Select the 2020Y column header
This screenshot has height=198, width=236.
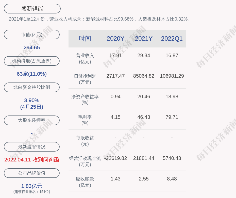116,39
